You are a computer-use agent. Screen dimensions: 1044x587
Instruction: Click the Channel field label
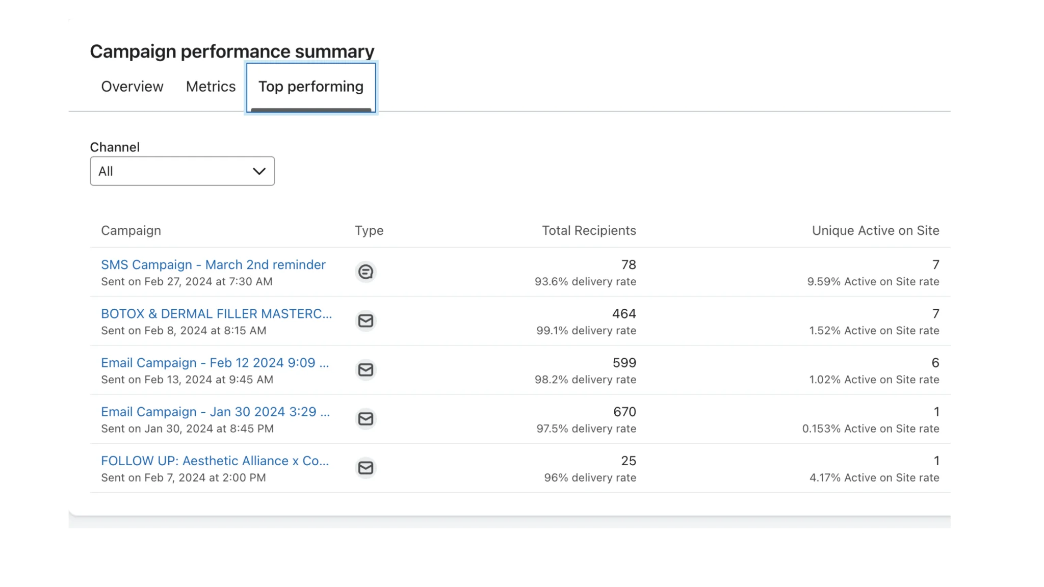click(115, 147)
